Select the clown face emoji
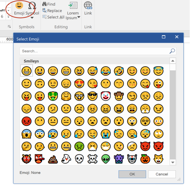Image resolution: width=190 pixels, height=188 pixels. tap(106, 96)
